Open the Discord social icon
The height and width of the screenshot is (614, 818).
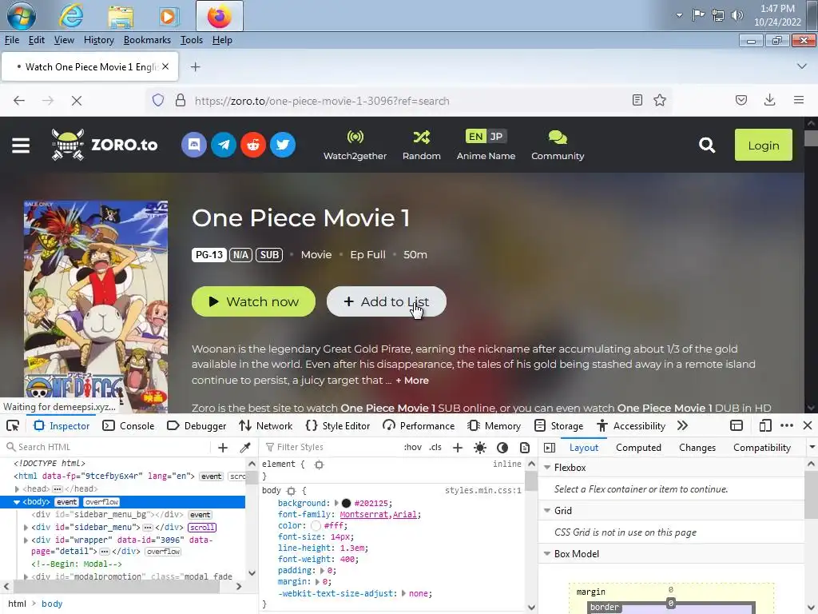193,145
